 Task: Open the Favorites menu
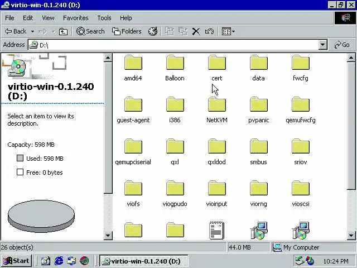pyautogui.click(x=76, y=18)
